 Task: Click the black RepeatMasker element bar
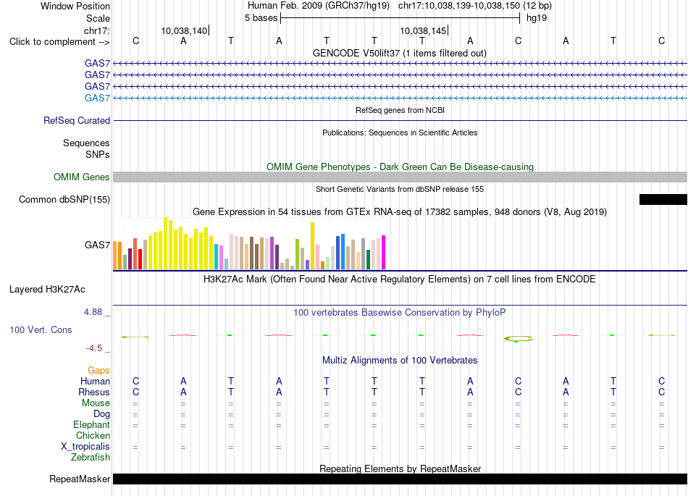pyautogui.click(x=400, y=479)
